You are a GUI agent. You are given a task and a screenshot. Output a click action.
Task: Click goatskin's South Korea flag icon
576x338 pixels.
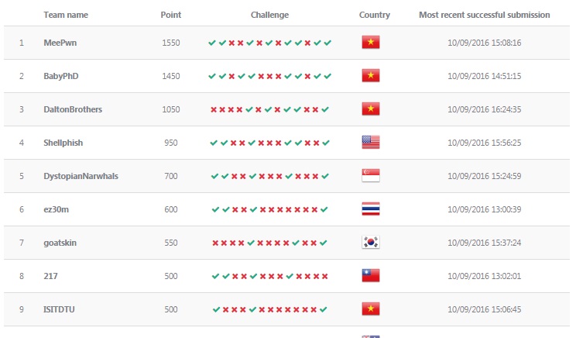click(371, 243)
